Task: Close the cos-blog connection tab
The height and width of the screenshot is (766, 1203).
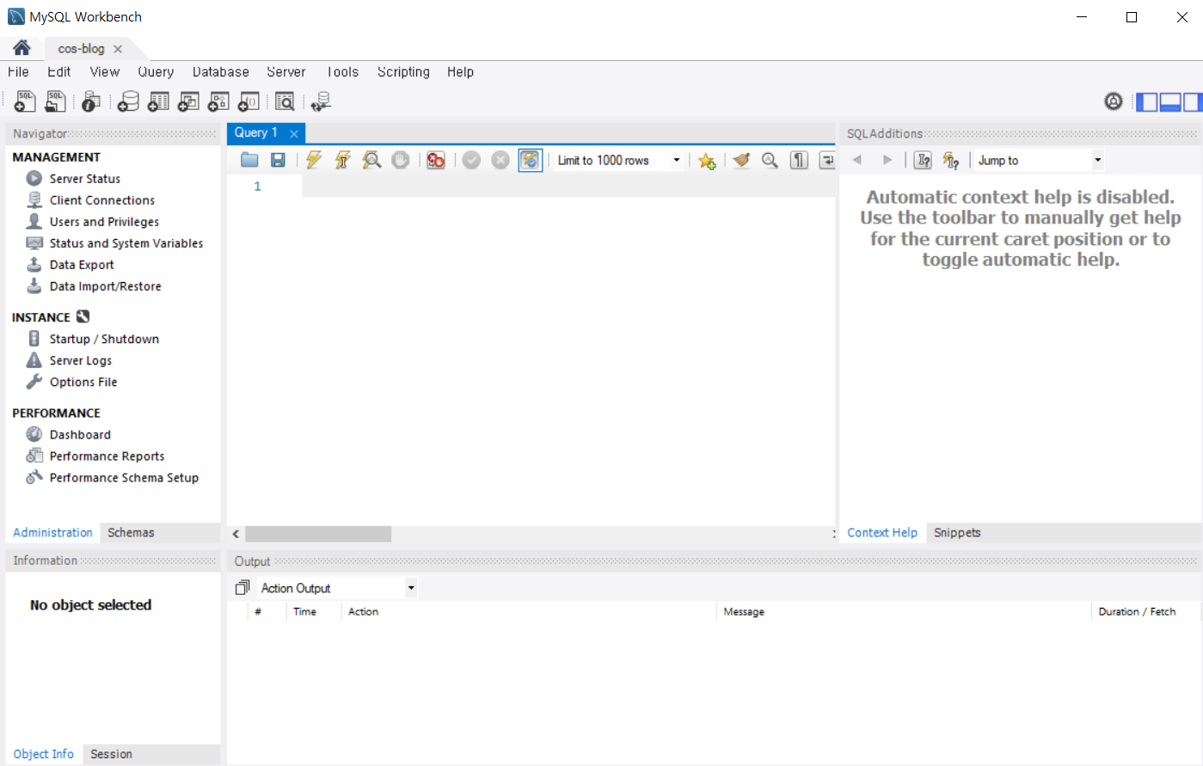Action: pyautogui.click(x=118, y=49)
